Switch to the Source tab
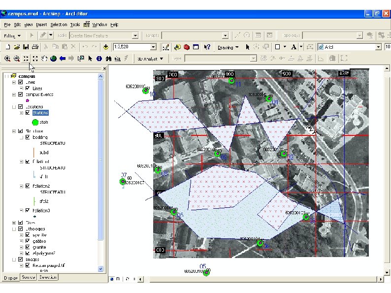Viewport: 391px width, 293px height. (x=28, y=277)
